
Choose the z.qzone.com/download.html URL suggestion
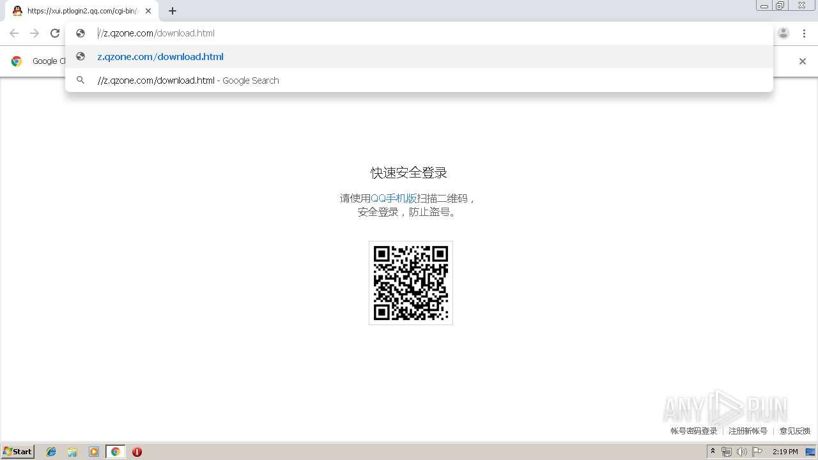[x=419, y=57]
